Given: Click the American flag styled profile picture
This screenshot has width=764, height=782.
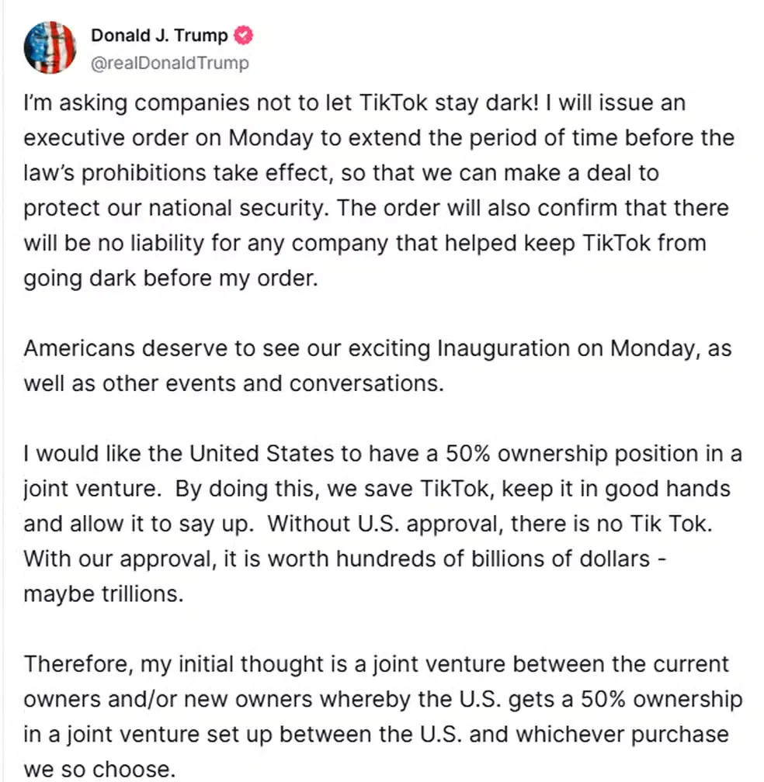Looking at the screenshot, I should pos(50,47).
